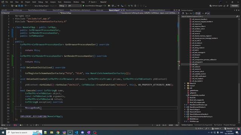This screenshot has height=135, width=241.
Task: Toggle Preview Selected Items in Solution Explorer
Action: click(208, 13)
